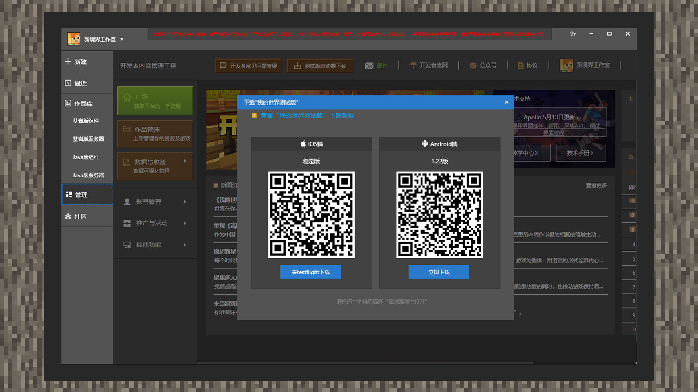Click the 去testflight下载 button
Image resolution: width=698 pixels, height=392 pixels.
click(x=310, y=272)
